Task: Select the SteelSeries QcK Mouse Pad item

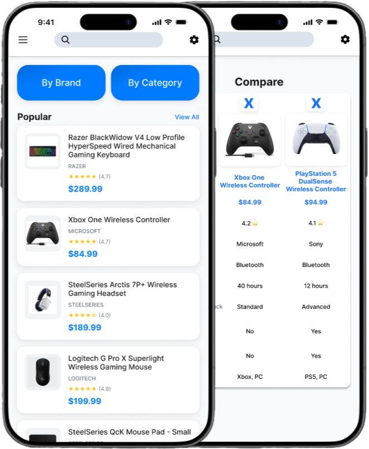Action: (108, 431)
